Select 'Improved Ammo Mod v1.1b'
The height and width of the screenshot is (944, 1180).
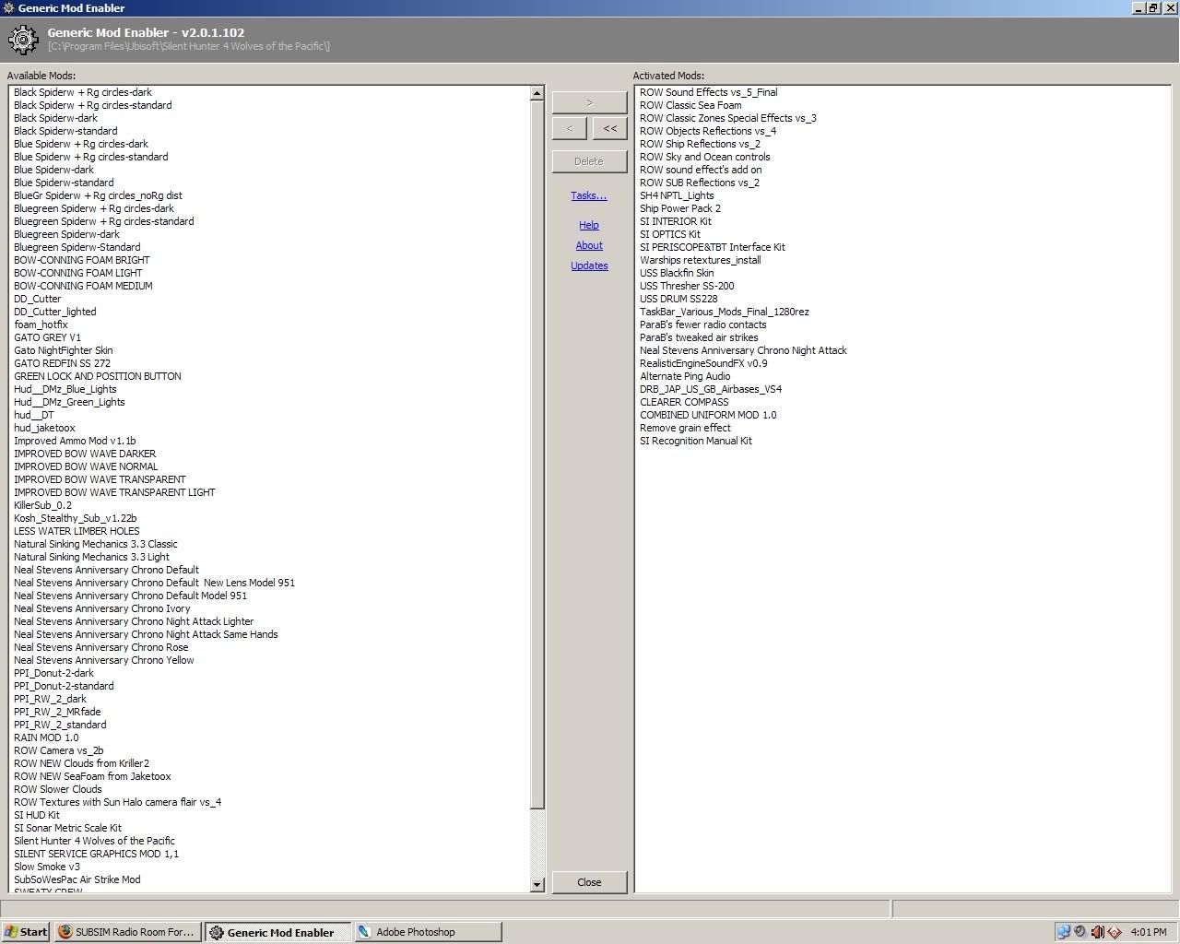[x=75, y=441]
